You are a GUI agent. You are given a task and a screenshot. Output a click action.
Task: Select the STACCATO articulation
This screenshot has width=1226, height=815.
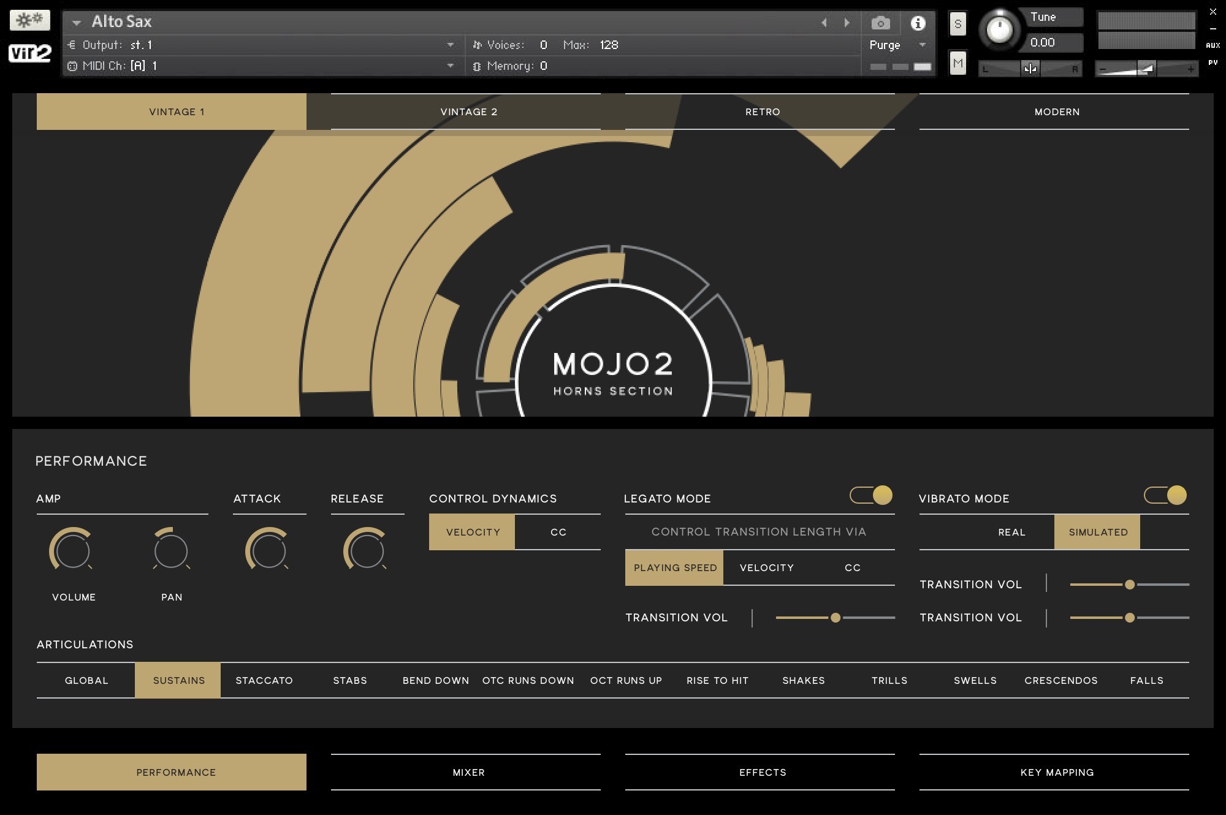click(x=264, y=680)
